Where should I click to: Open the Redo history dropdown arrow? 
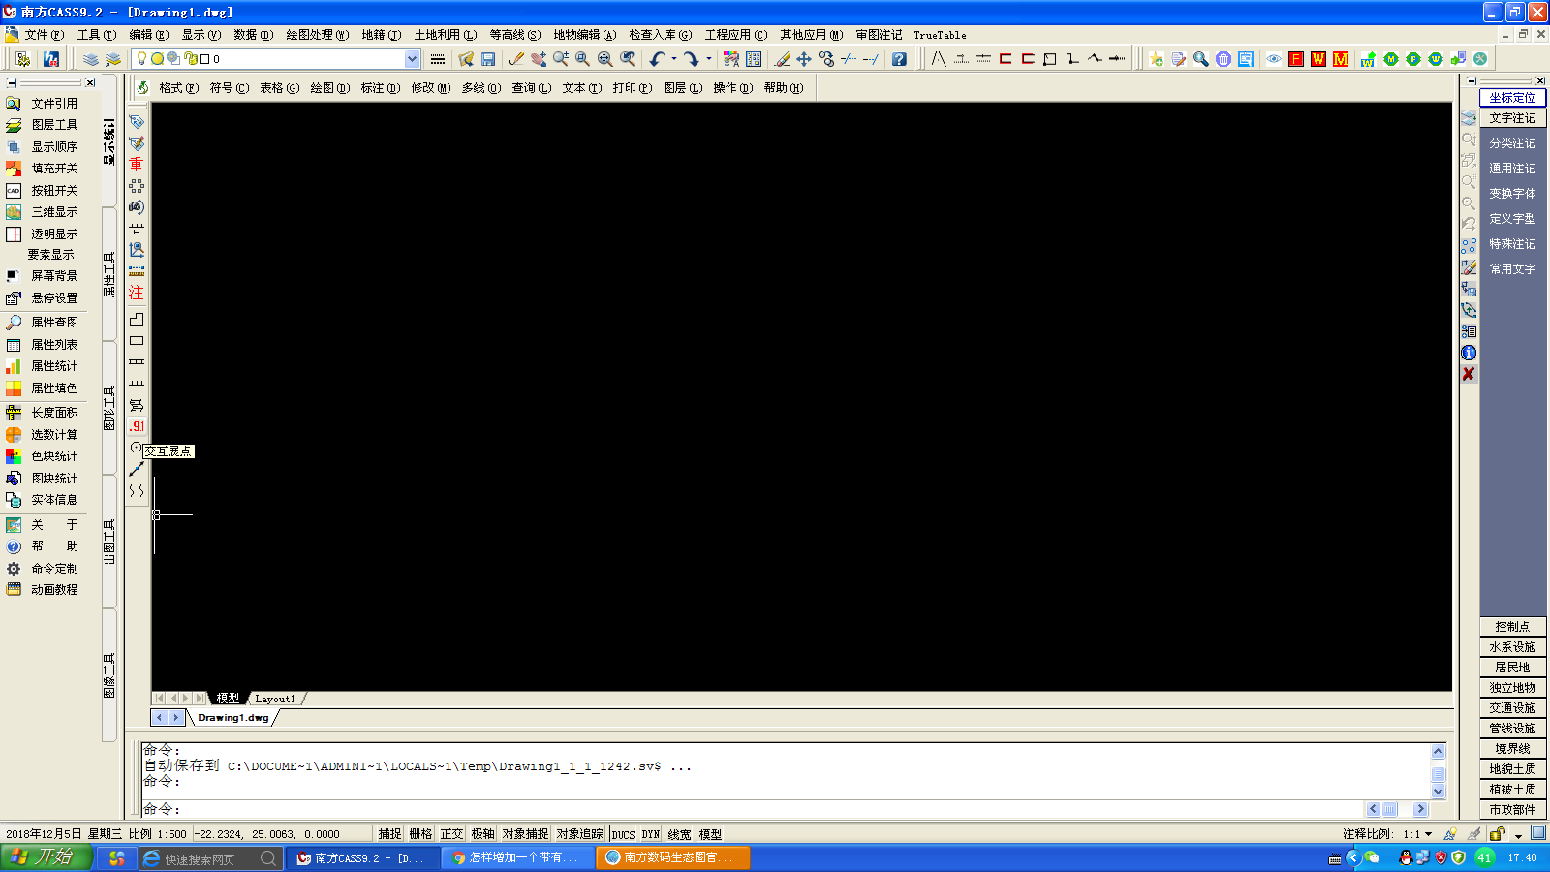709,59
